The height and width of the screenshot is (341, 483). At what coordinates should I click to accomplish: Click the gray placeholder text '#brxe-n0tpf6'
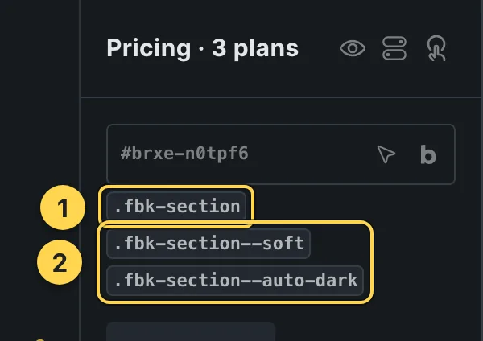click(x=184, y=154)
